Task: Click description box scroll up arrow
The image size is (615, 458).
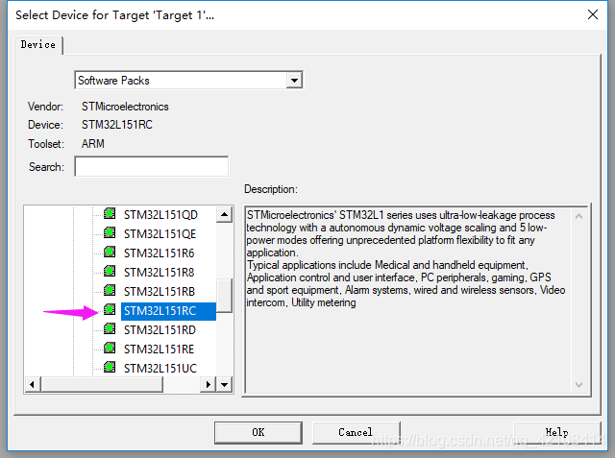Action: point(578,216)
